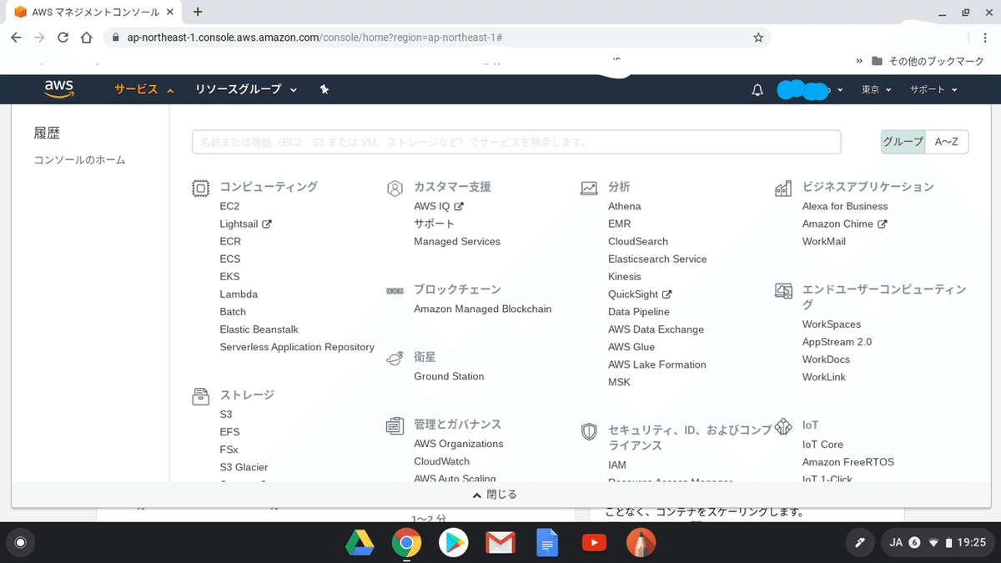Reload the page in Chrome
This screenshot has width=1001, height=563.
63,38
